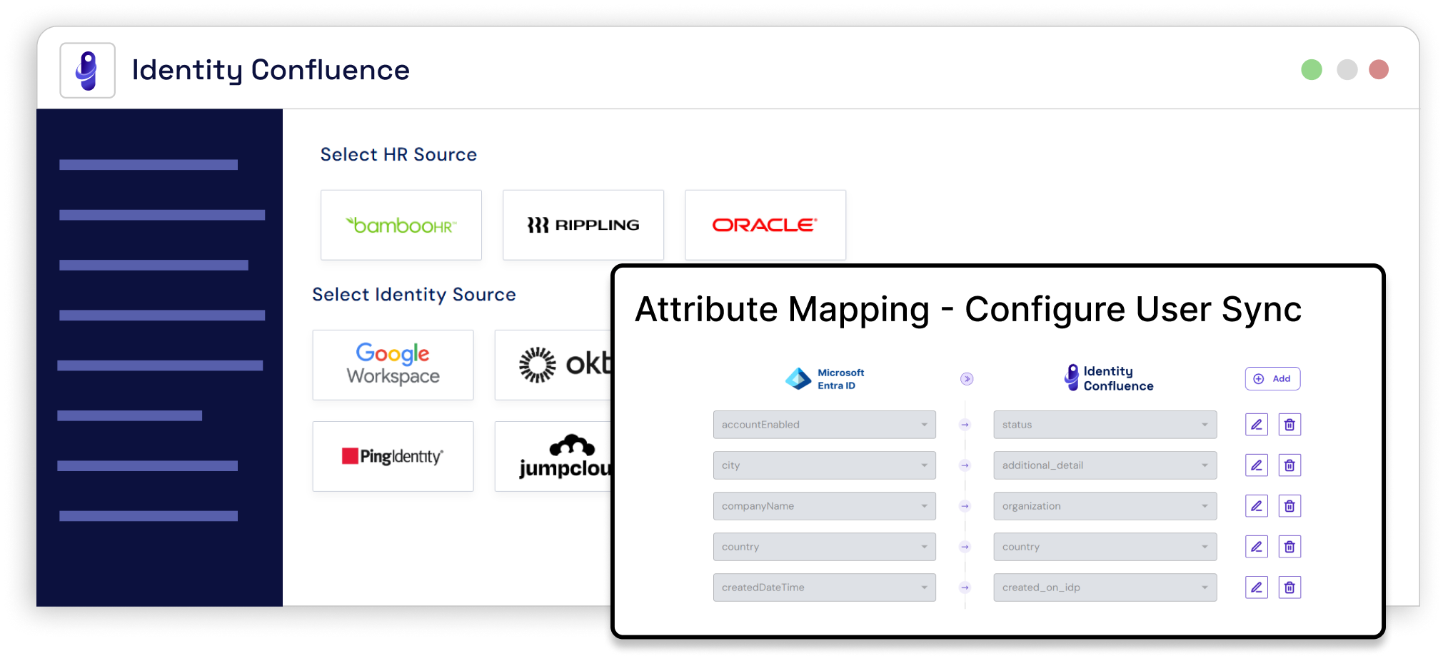Choose Google Workspace identity source
Image resolution: width=1443 pixels, height=656 pixels.
pos(393,365)
